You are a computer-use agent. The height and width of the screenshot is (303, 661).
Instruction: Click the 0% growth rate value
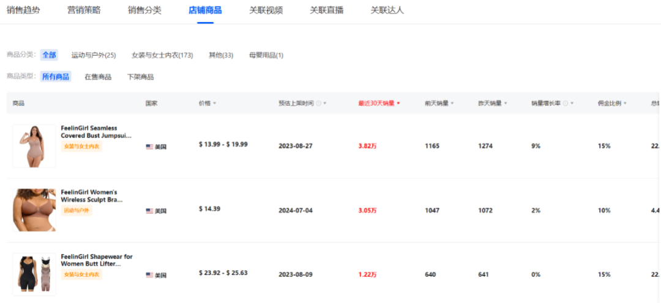[536, 274]
